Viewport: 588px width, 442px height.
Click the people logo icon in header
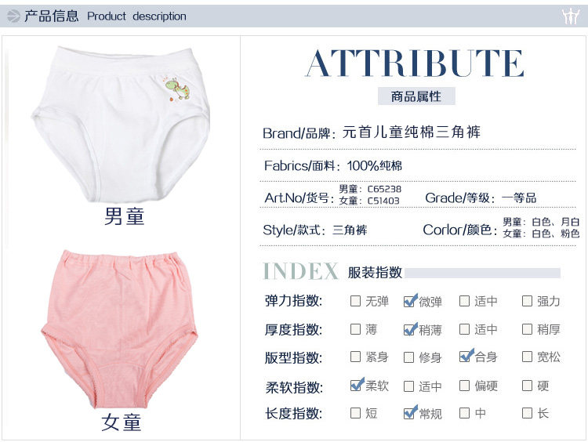coord(570,16)
